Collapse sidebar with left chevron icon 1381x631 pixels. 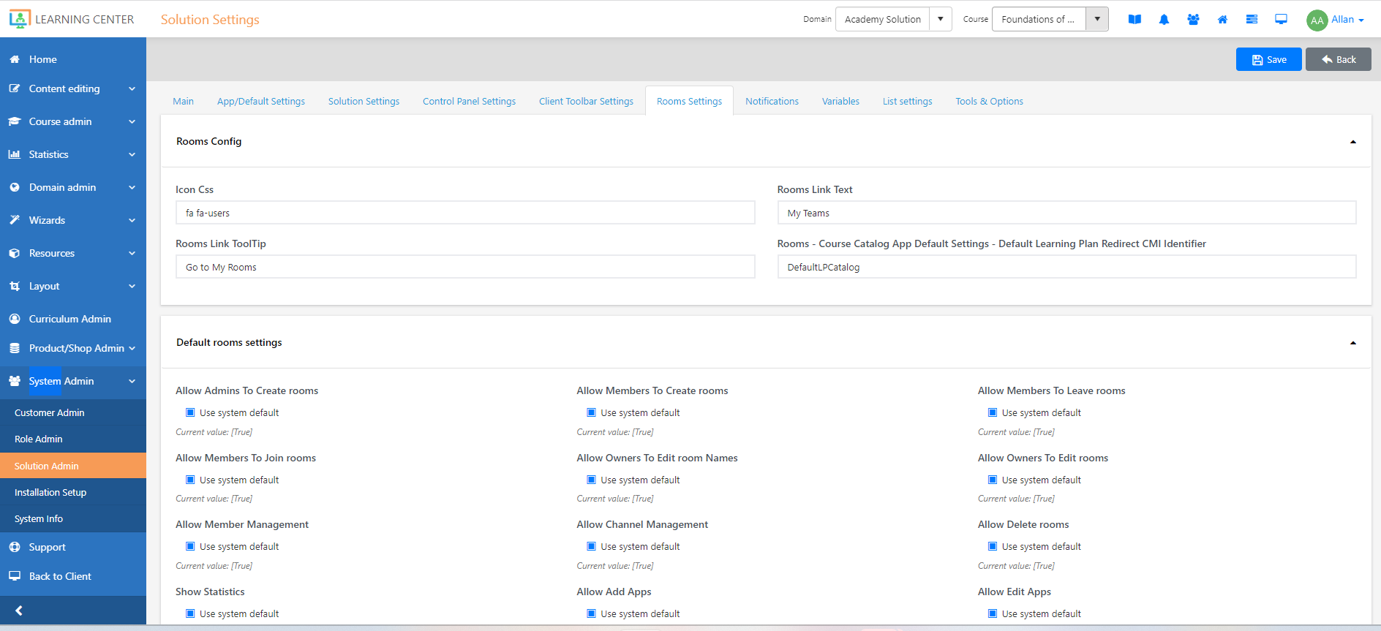click(19, 611)
